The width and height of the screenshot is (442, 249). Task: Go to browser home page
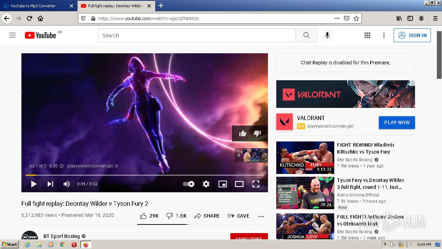click(40, 18)
